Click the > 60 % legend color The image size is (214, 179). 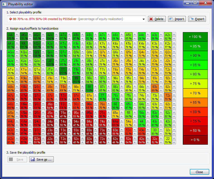[195, 112]
